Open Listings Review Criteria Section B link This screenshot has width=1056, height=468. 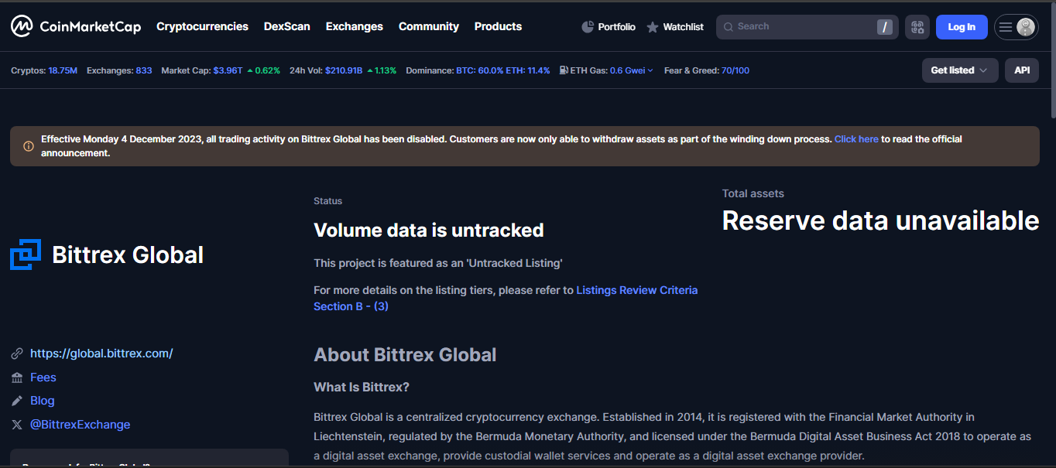tap(506, 299)
